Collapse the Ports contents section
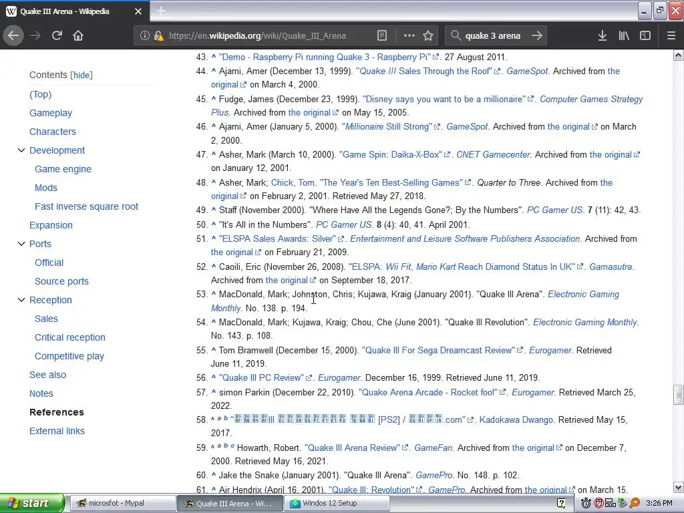Viewport: 684px width, 513px height. 21,244
